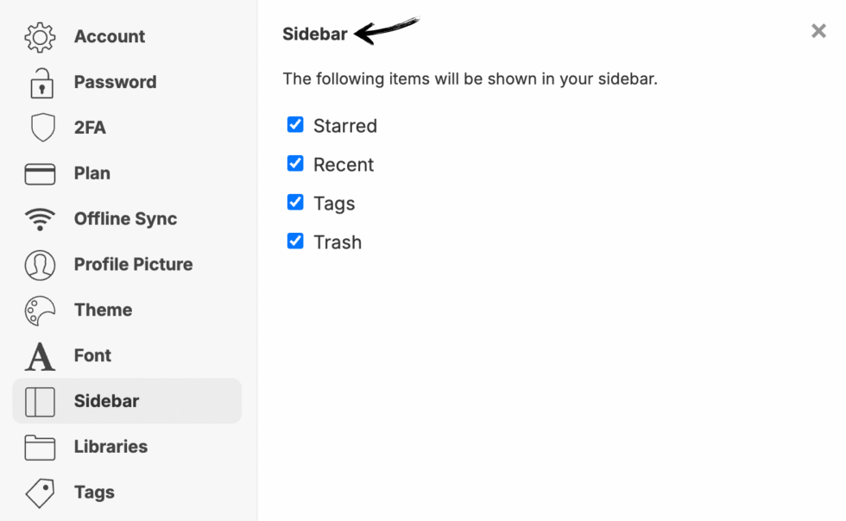Image resolution: width=846 pixels, height=521 pixels.
Task: Click the Sidebar heading with the arrow
Action: (x=317, y=33)
